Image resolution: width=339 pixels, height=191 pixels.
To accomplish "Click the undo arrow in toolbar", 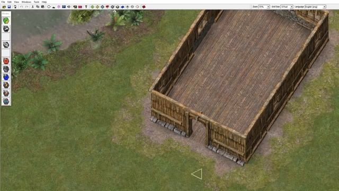I will (x=21, y=7).
